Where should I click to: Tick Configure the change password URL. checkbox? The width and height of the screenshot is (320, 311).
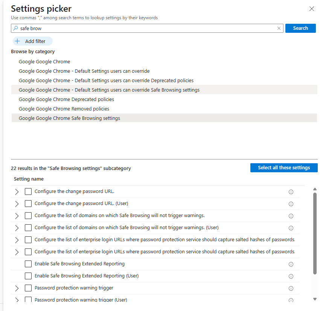[28, 192]
